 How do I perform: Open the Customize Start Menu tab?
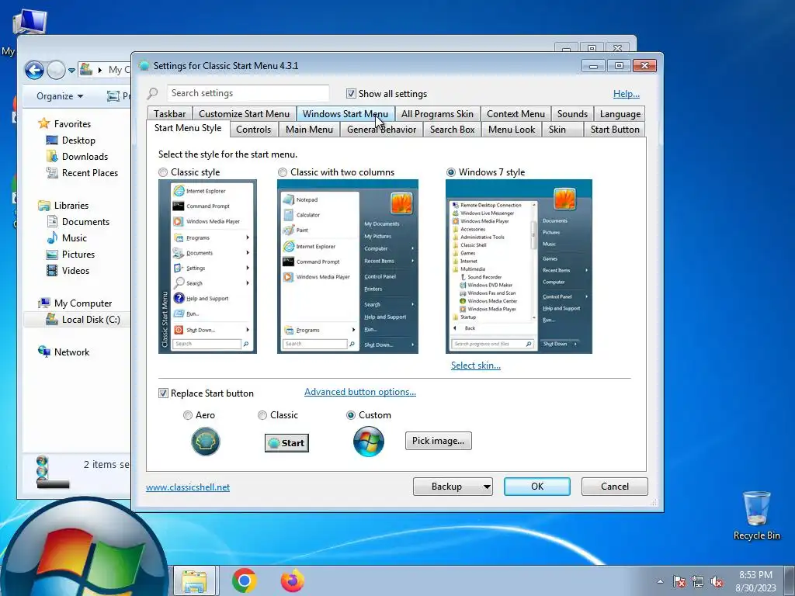244,114
